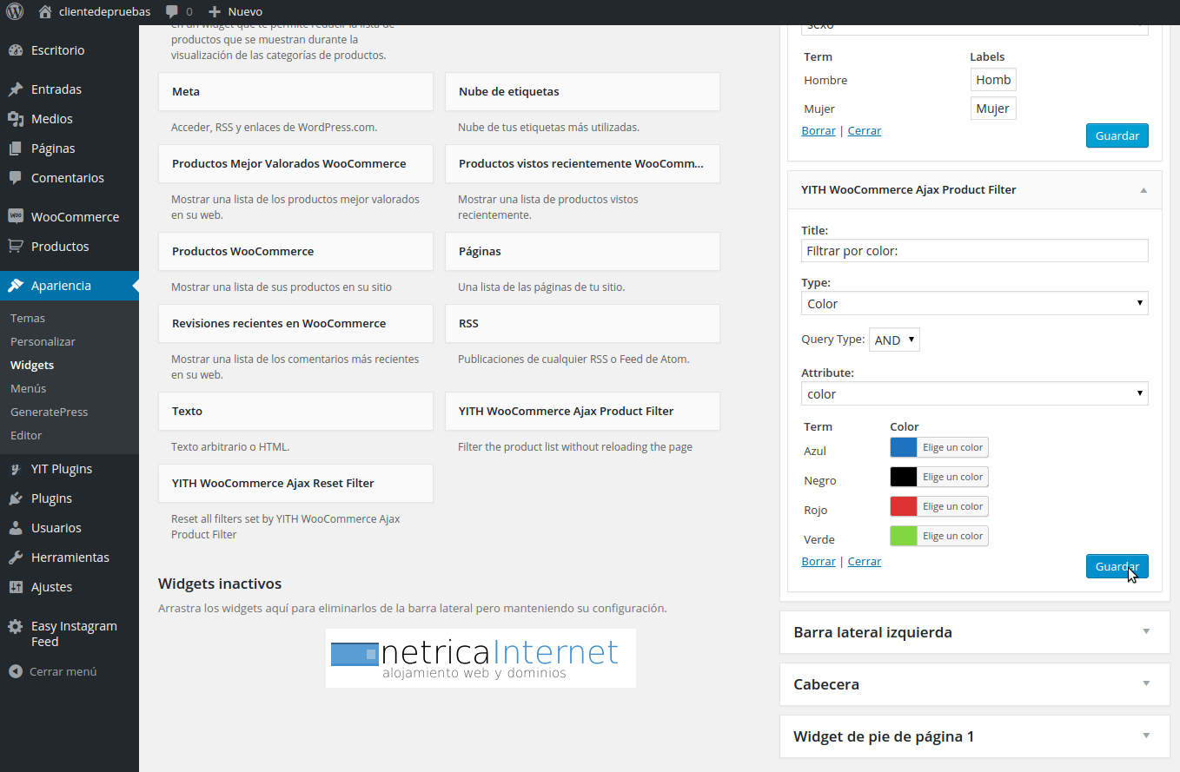Open the Menús submenu item
Image resolution: width=1180 pixels, height=772 pixels.
(29, 388)
